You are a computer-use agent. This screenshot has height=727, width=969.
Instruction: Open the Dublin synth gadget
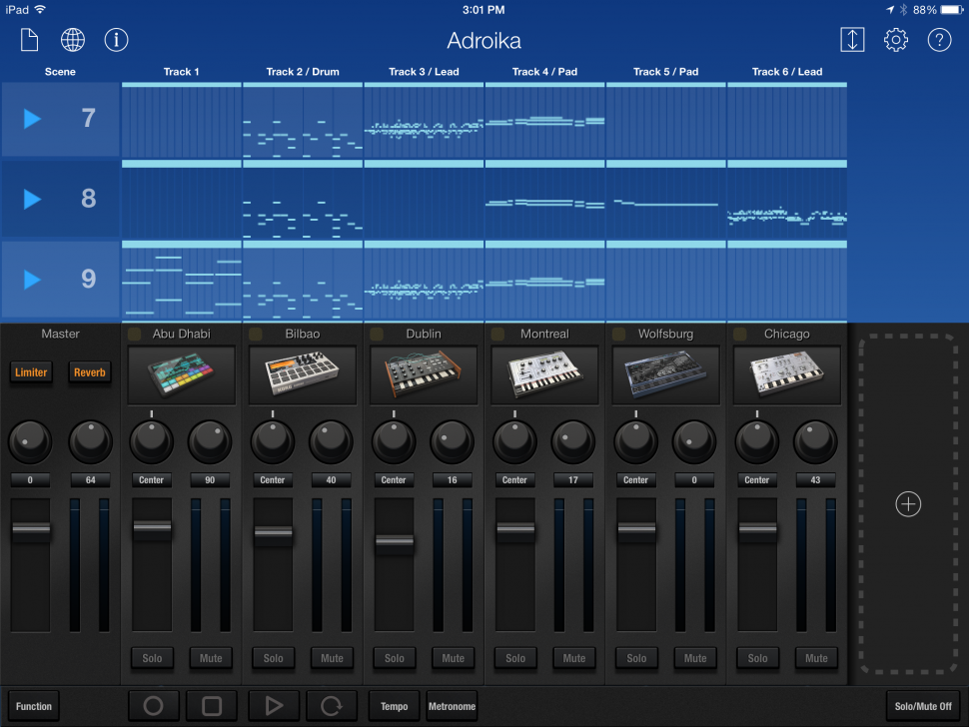click(x=424, y=374)
